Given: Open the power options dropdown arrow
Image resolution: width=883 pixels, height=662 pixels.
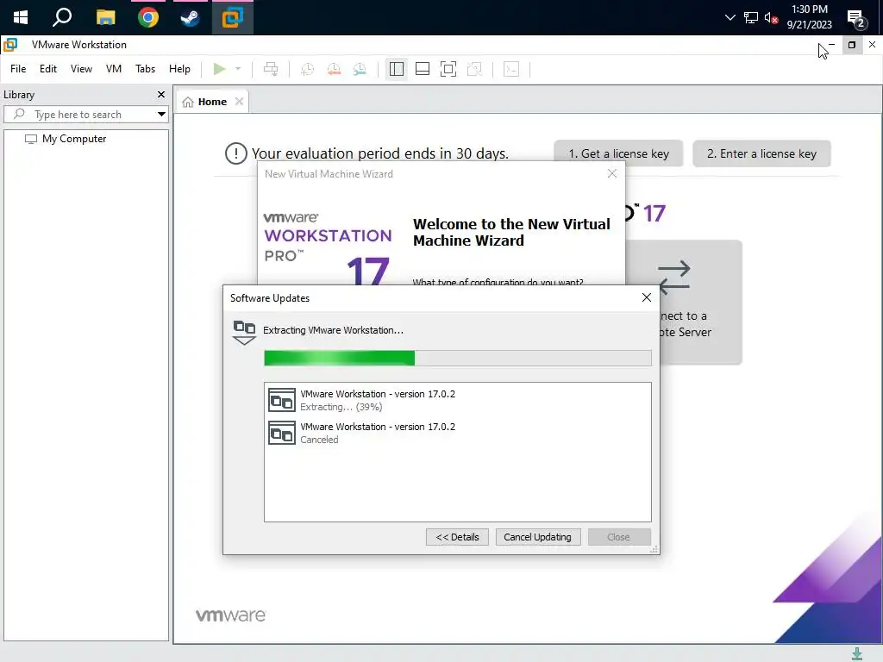Looking at the screenshot, I should [238, 69].
